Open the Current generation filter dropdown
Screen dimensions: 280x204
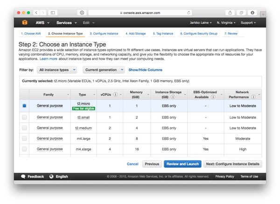(104, 70)
